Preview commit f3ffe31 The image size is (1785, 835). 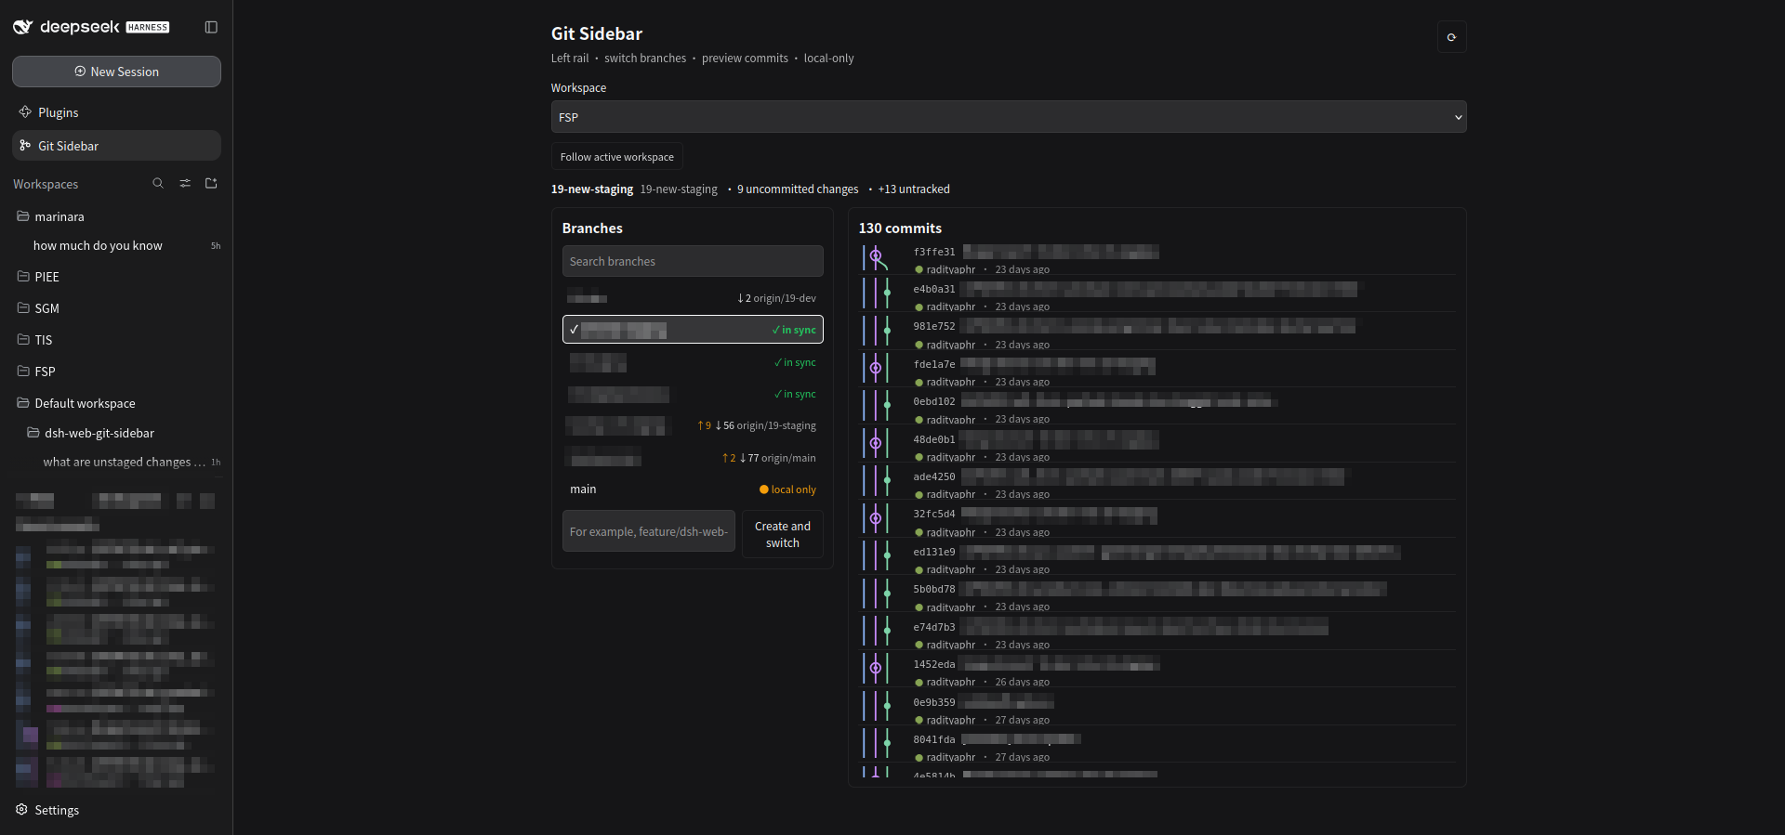pyautogui.click(x=1157, y=259)
